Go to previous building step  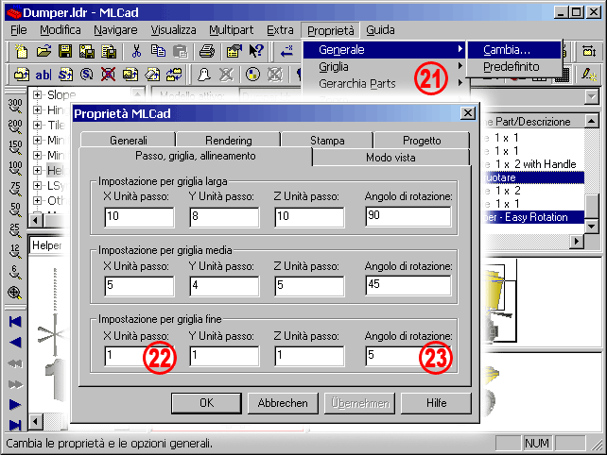[x=15, y=343]
